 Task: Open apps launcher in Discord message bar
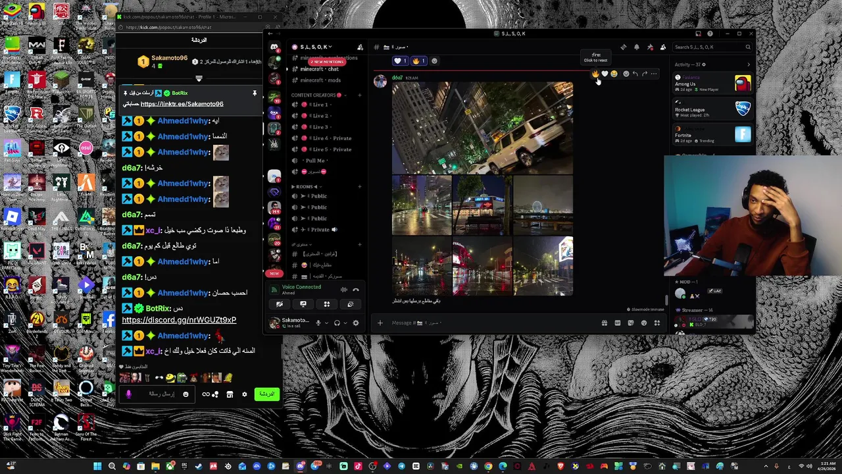(x=657, y=323)
